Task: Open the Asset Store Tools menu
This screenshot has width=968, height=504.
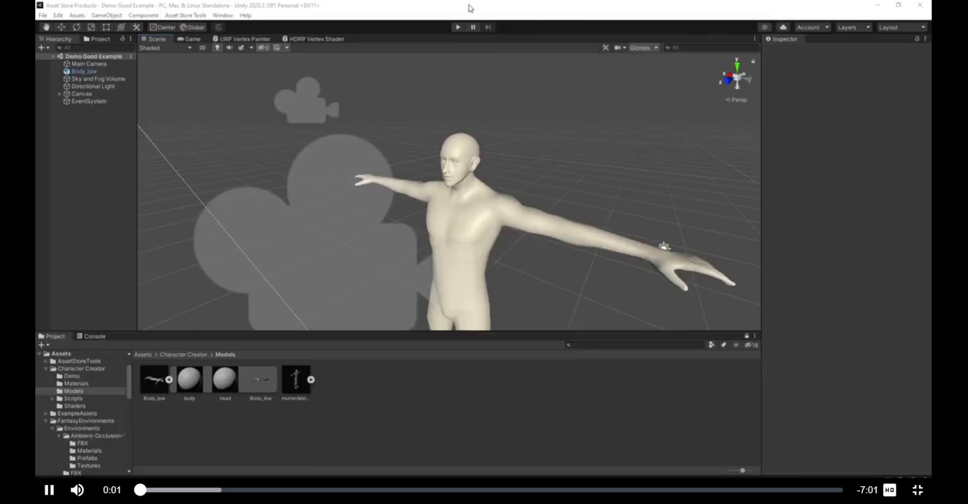Action: pos(186,15)
